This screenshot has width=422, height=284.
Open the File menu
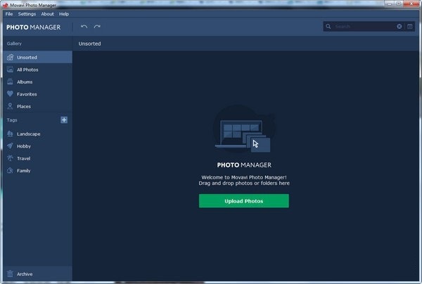coord(9,14)
